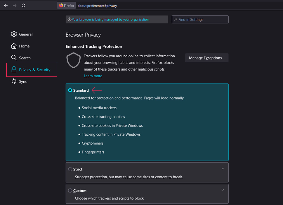This screenshot has width=283, height=205.
Task: Click the browser back arrow
Action: tap(6, 6)
